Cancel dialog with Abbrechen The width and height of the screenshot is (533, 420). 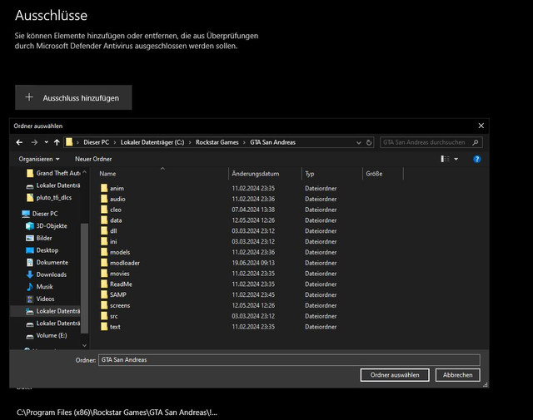[457, 375]
